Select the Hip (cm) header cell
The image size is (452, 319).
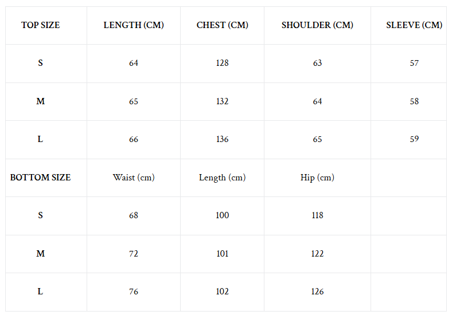coord(317,178)
